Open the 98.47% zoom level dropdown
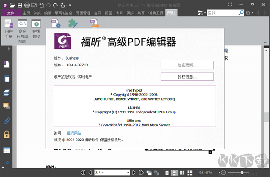Viewport: 270px width, 177px height. pos(219,172)
